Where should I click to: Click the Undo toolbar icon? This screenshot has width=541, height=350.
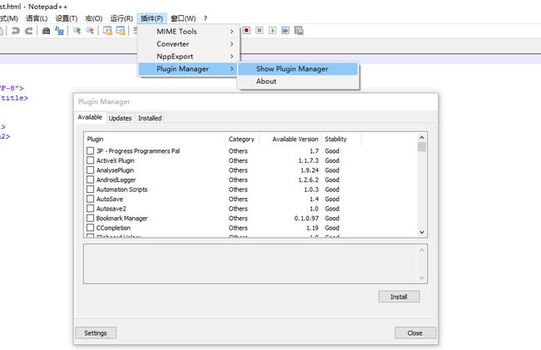16,31
